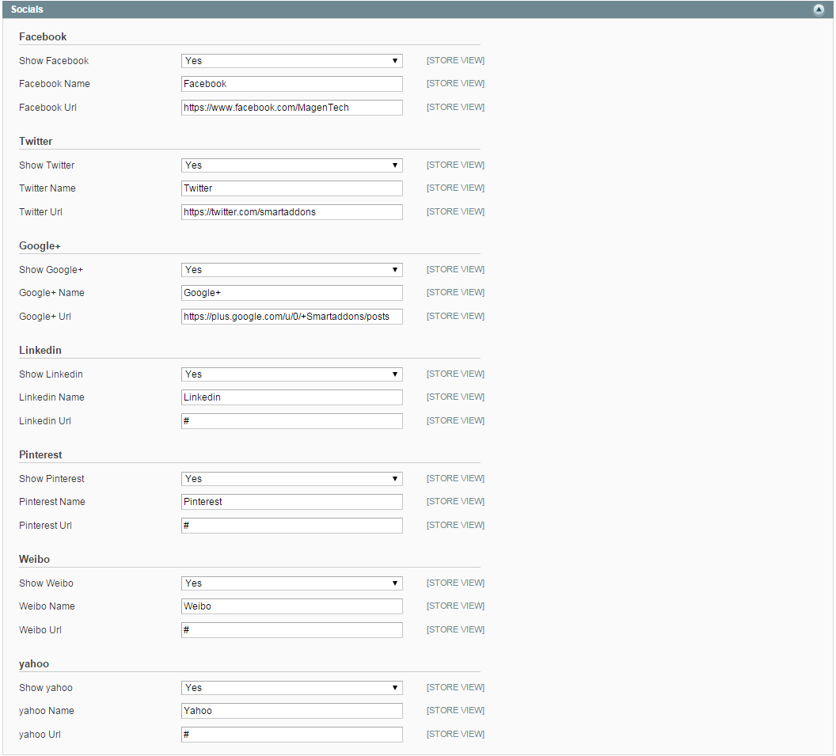
Task: Click the Google+ Url label
Action: (45, 316)
